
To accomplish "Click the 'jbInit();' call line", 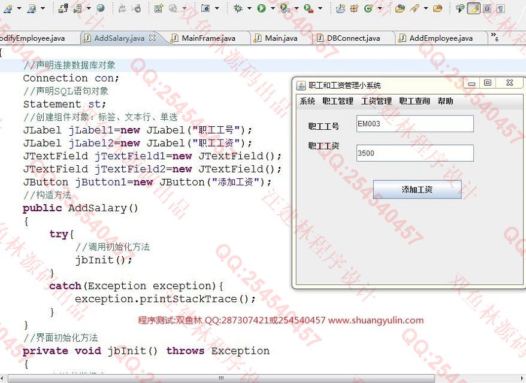I will click(x=104, y=260).
